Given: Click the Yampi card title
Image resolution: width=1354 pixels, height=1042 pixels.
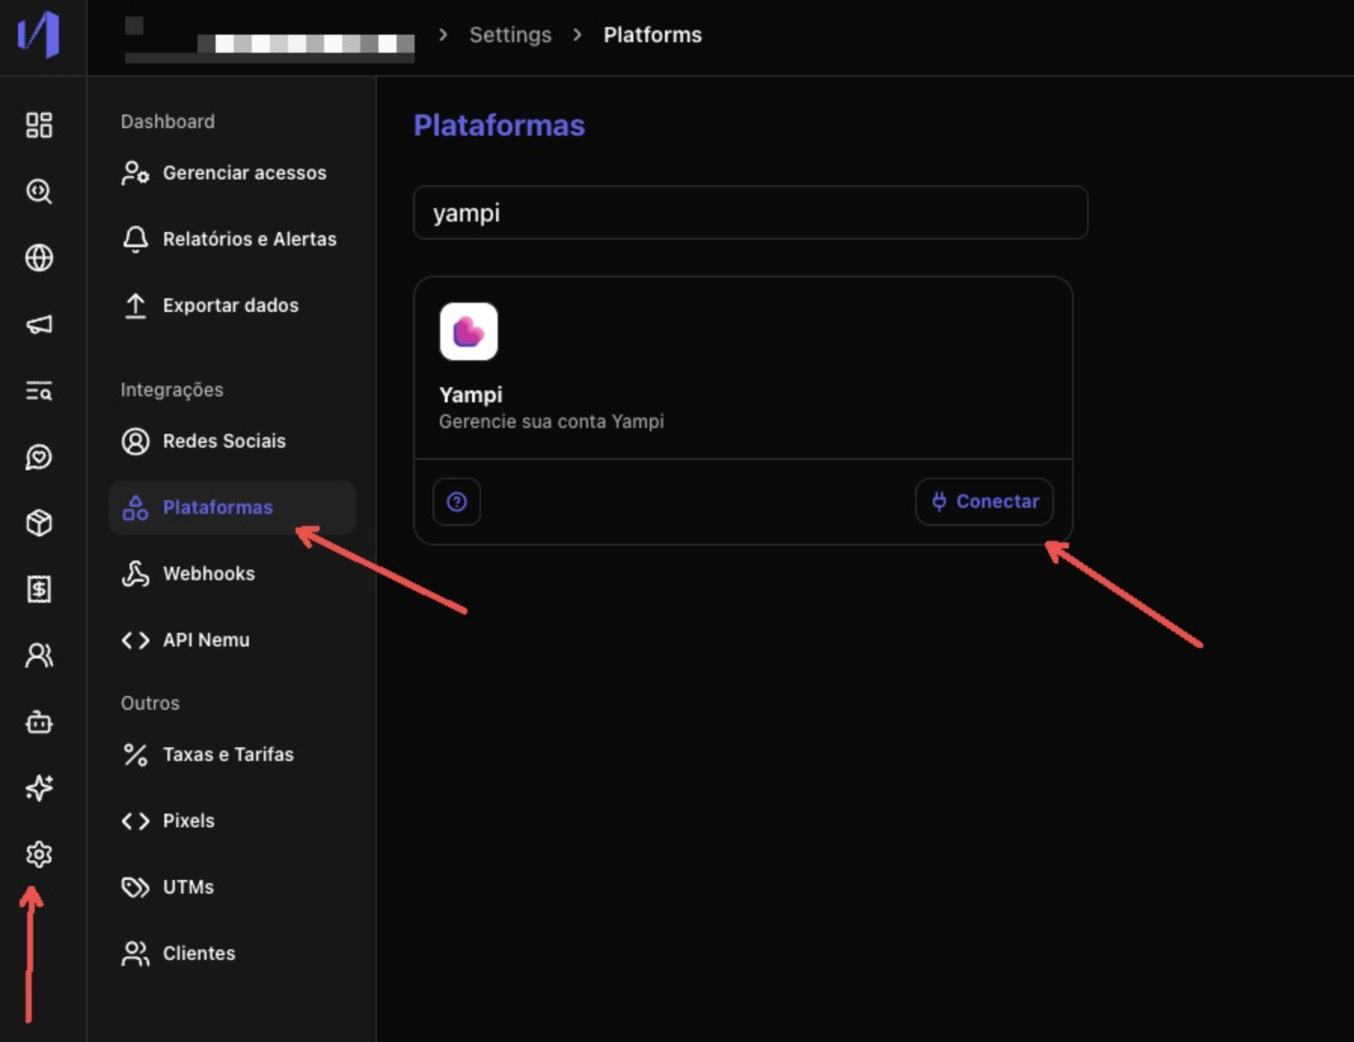Looking at the screenshot, I should click(x=470, y=395).
